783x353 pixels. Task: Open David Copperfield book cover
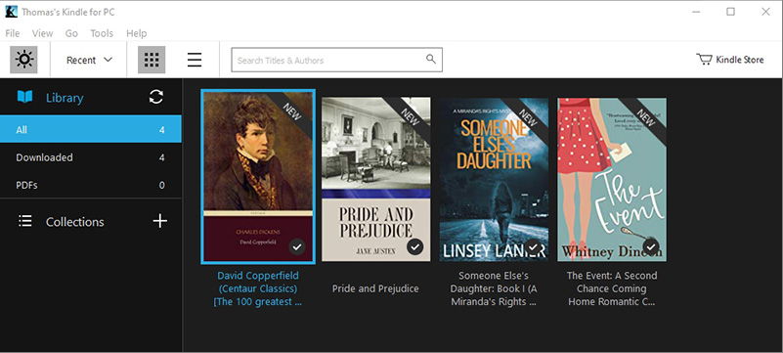point(258,177)
